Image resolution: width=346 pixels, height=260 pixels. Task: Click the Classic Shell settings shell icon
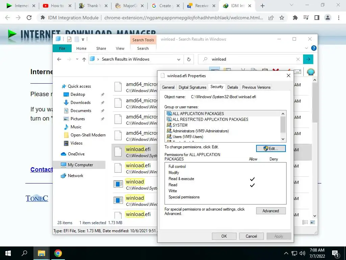[x=311, y=72]
